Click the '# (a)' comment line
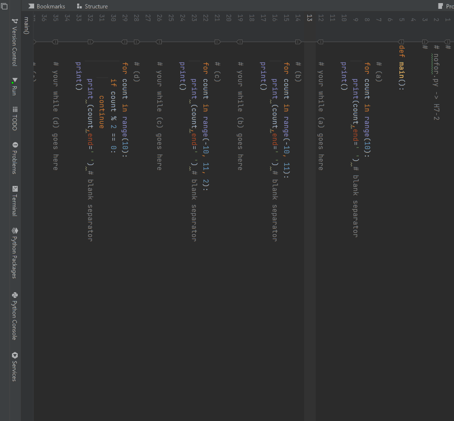The width and height of the screenshot is (454, 421). click(379, 72)
